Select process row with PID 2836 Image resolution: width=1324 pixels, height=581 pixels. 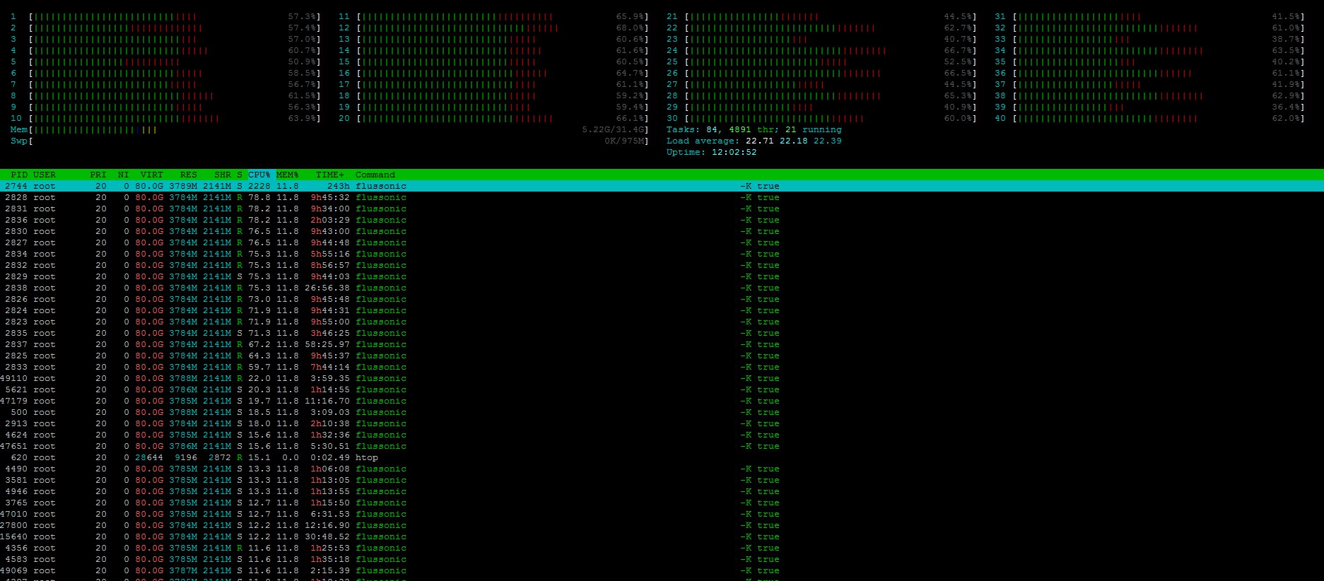pos(662,220)
